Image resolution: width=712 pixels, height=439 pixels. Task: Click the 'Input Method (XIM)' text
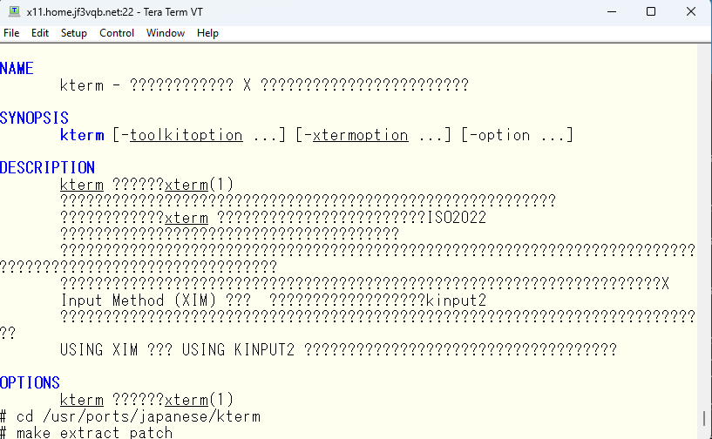[139, 301]
